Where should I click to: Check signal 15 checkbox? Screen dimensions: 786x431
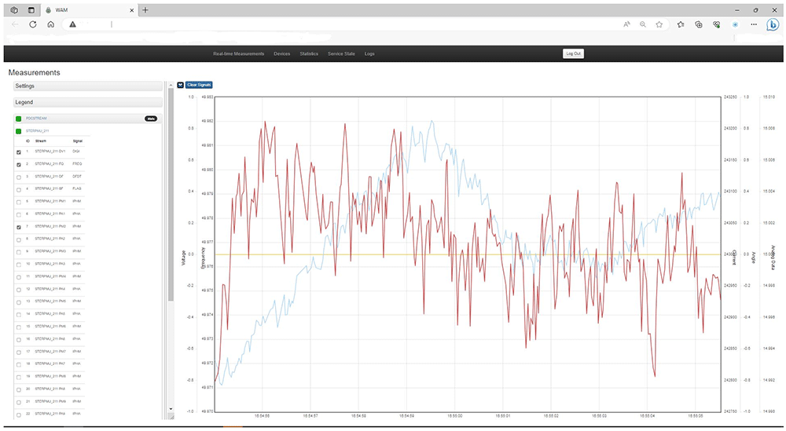[x=19, y=327]
